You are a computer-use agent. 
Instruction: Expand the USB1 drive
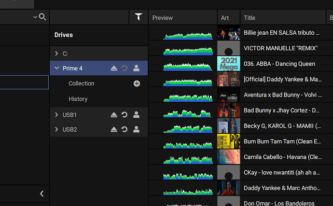(56, 115)
